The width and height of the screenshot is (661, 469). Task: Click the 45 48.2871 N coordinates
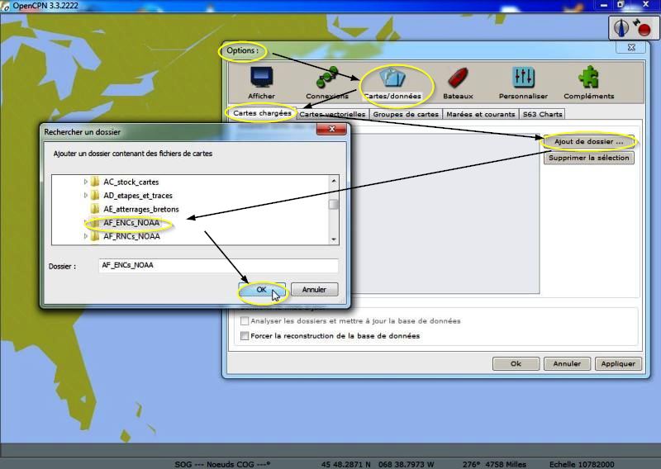tap(345, 464)
